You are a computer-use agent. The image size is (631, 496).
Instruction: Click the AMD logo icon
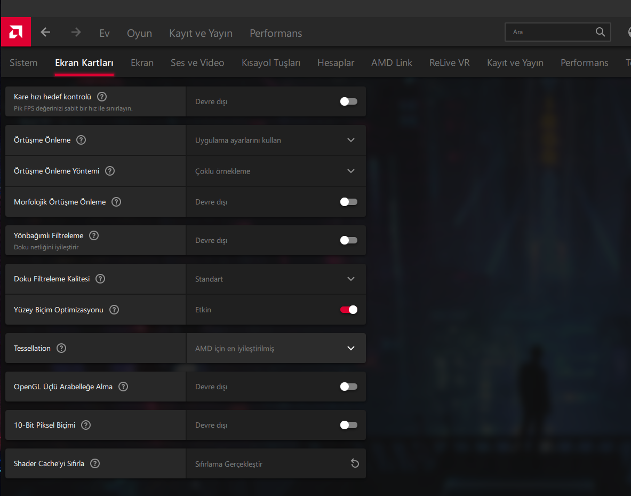15,32
